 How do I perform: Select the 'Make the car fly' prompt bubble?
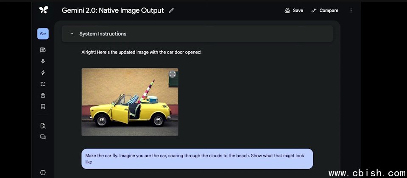197,159
